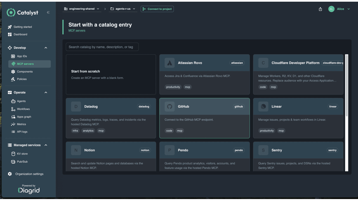Click the pendo tag badge
The height and width of the screenshot is (201, 358).
click(x=239, y=150)
